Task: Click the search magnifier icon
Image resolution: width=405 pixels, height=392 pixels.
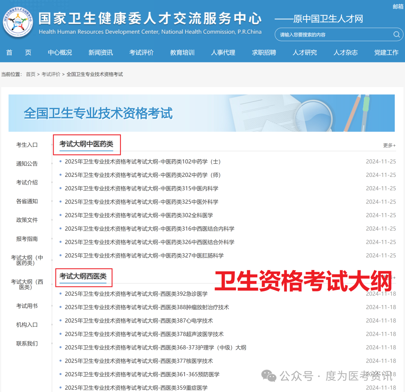Action: click(396, 35)
